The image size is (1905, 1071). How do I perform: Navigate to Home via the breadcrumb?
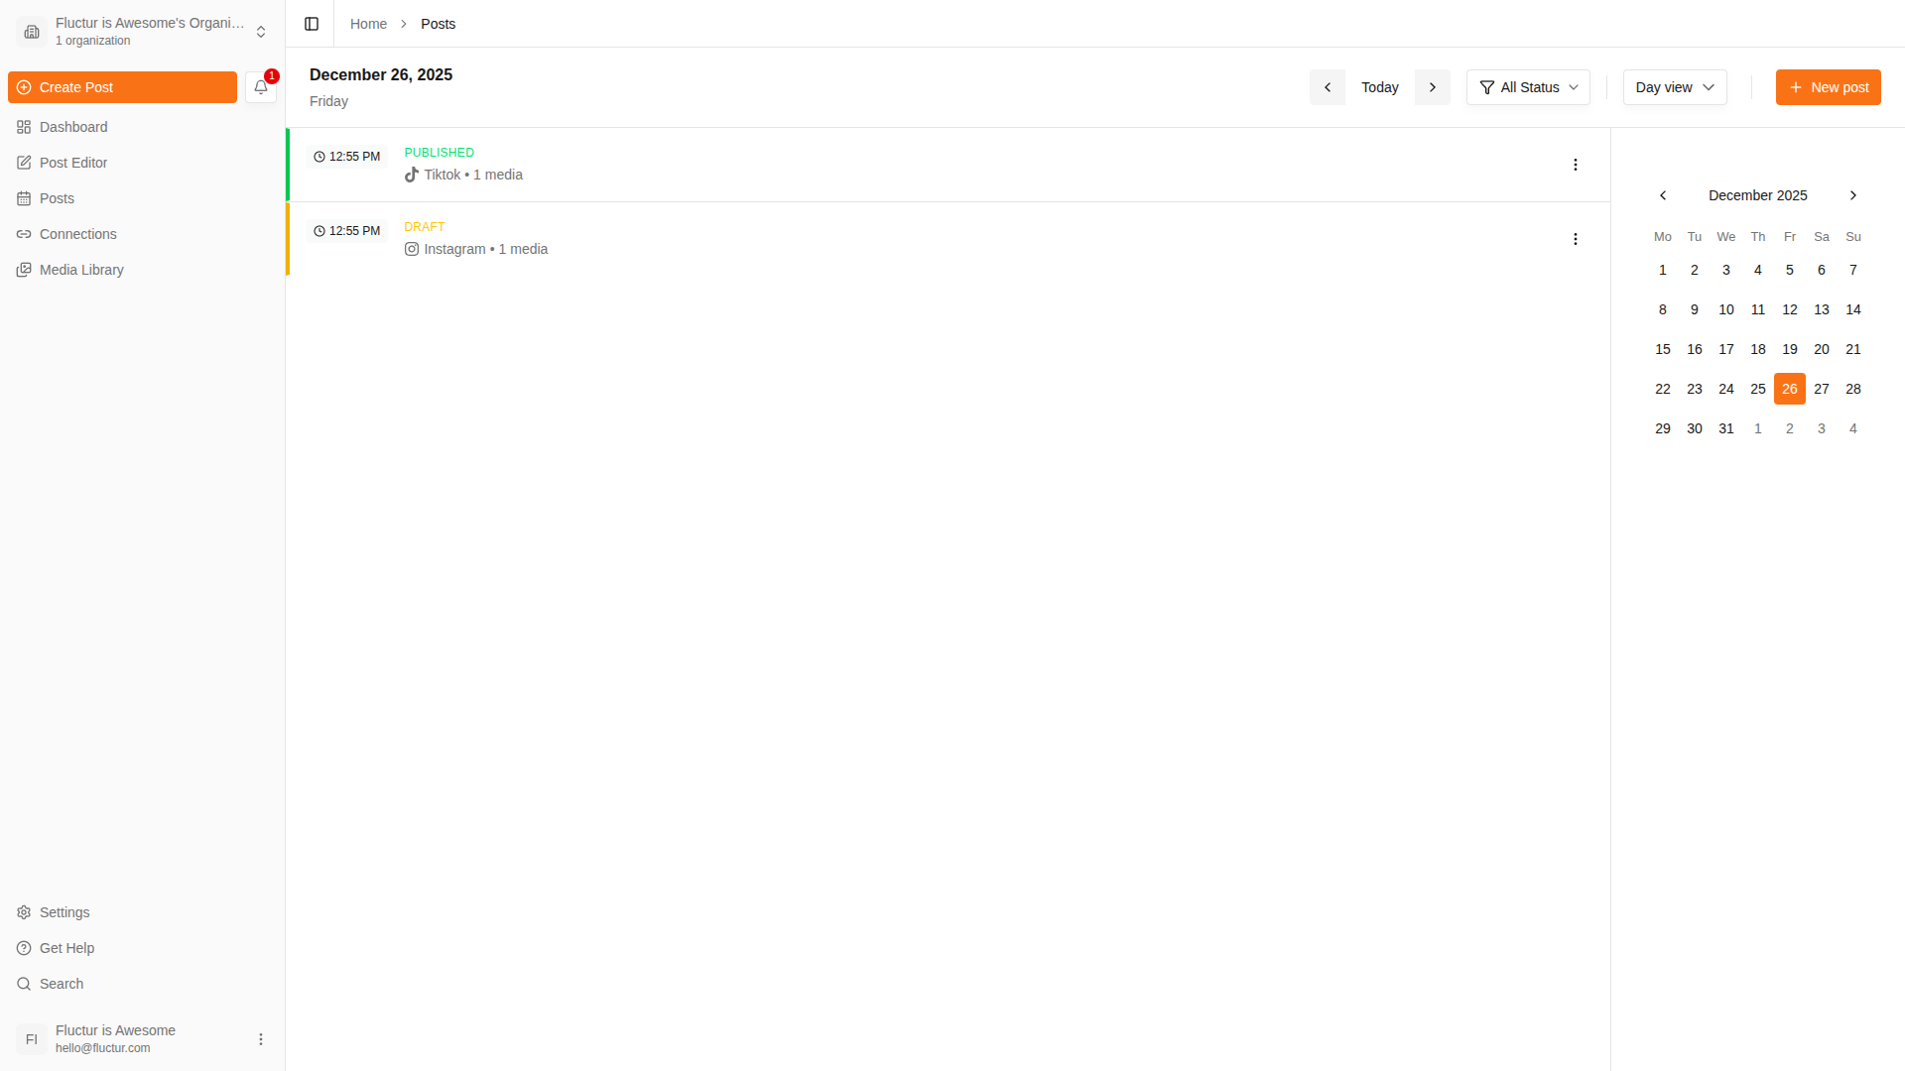point(368,24)
